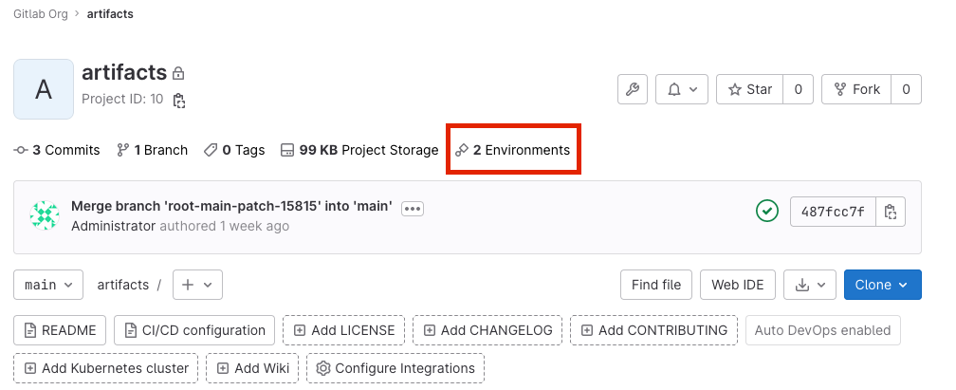Copy the project ID to clipboard
This screenshot has width=956, height=390.
coord(179,100)
